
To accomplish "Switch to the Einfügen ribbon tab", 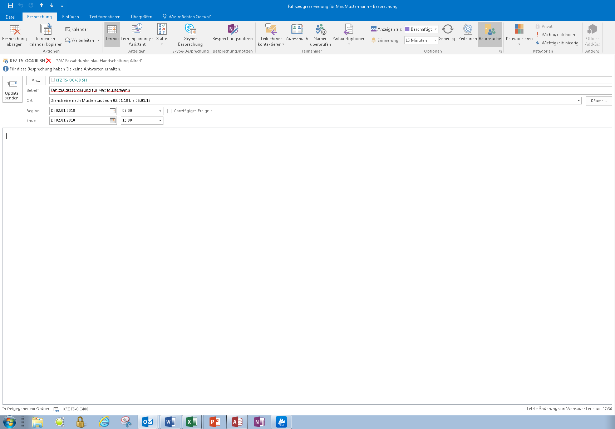I will [x=70, y=17].
